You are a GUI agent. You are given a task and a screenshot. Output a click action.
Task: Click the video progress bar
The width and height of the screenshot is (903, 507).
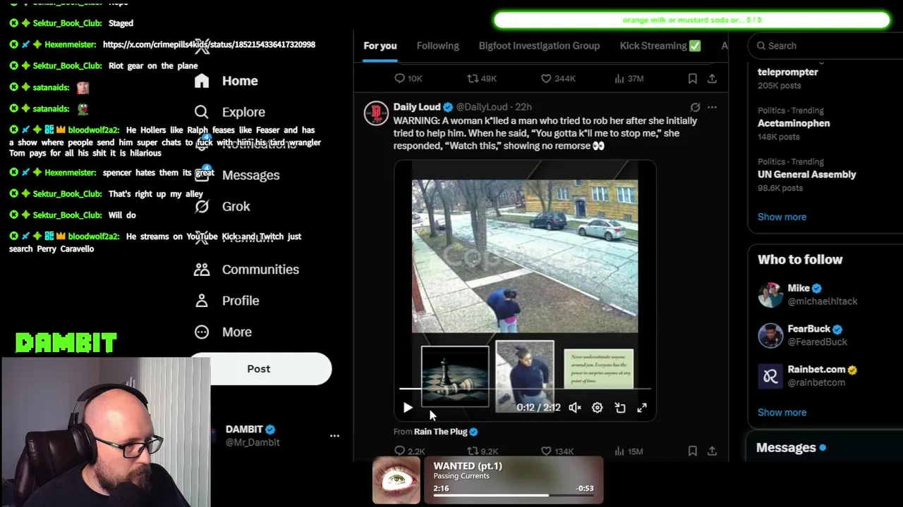tap(525, 389)
